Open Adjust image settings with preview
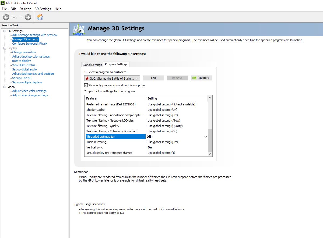This screenshot has height=238, width=323. [x=35, y=35]
